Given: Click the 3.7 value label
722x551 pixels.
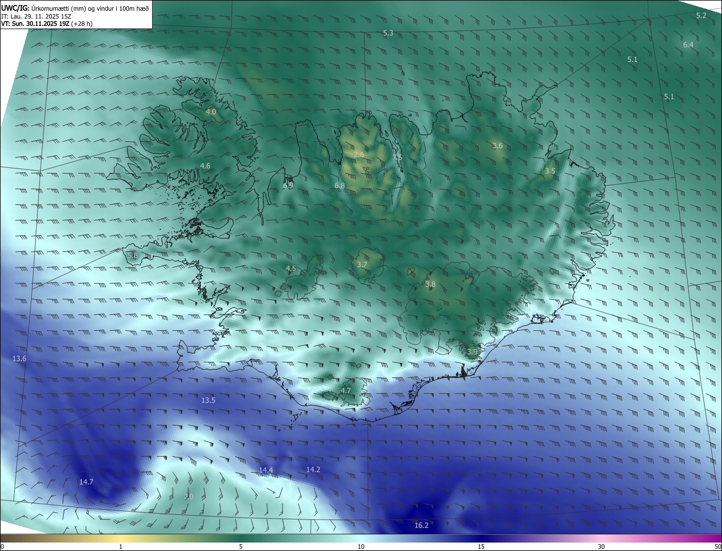Looking at the screenshot, I should (362, 264).
